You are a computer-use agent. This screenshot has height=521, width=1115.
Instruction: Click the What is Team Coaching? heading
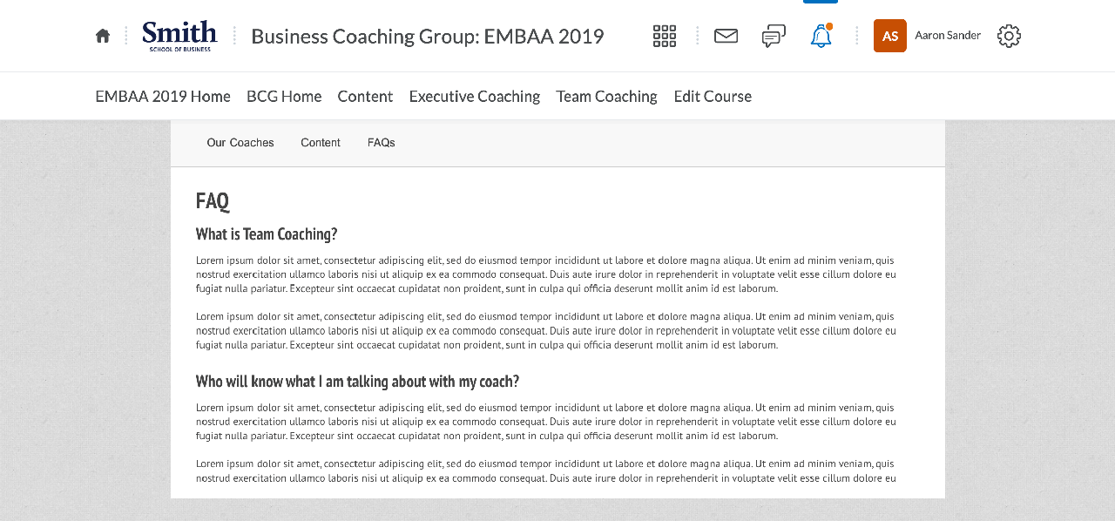click(267, 233)
